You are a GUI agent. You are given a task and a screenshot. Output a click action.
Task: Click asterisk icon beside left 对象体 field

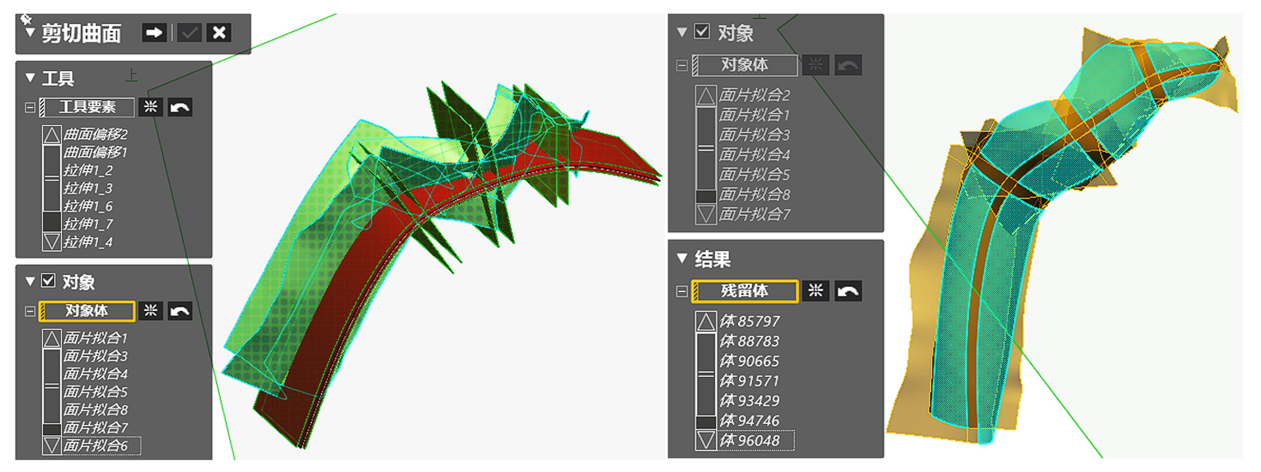pyautogui.click(x=150, y=311)
